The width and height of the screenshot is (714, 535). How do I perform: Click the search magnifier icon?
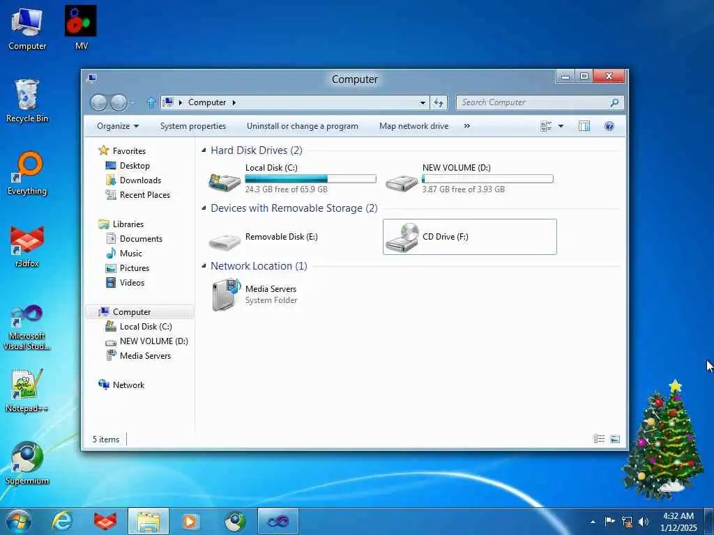614,102
